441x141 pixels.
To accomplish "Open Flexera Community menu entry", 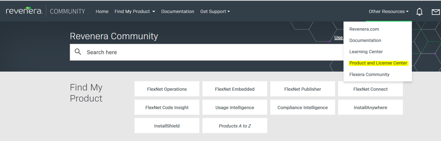I will coord(369,74).
